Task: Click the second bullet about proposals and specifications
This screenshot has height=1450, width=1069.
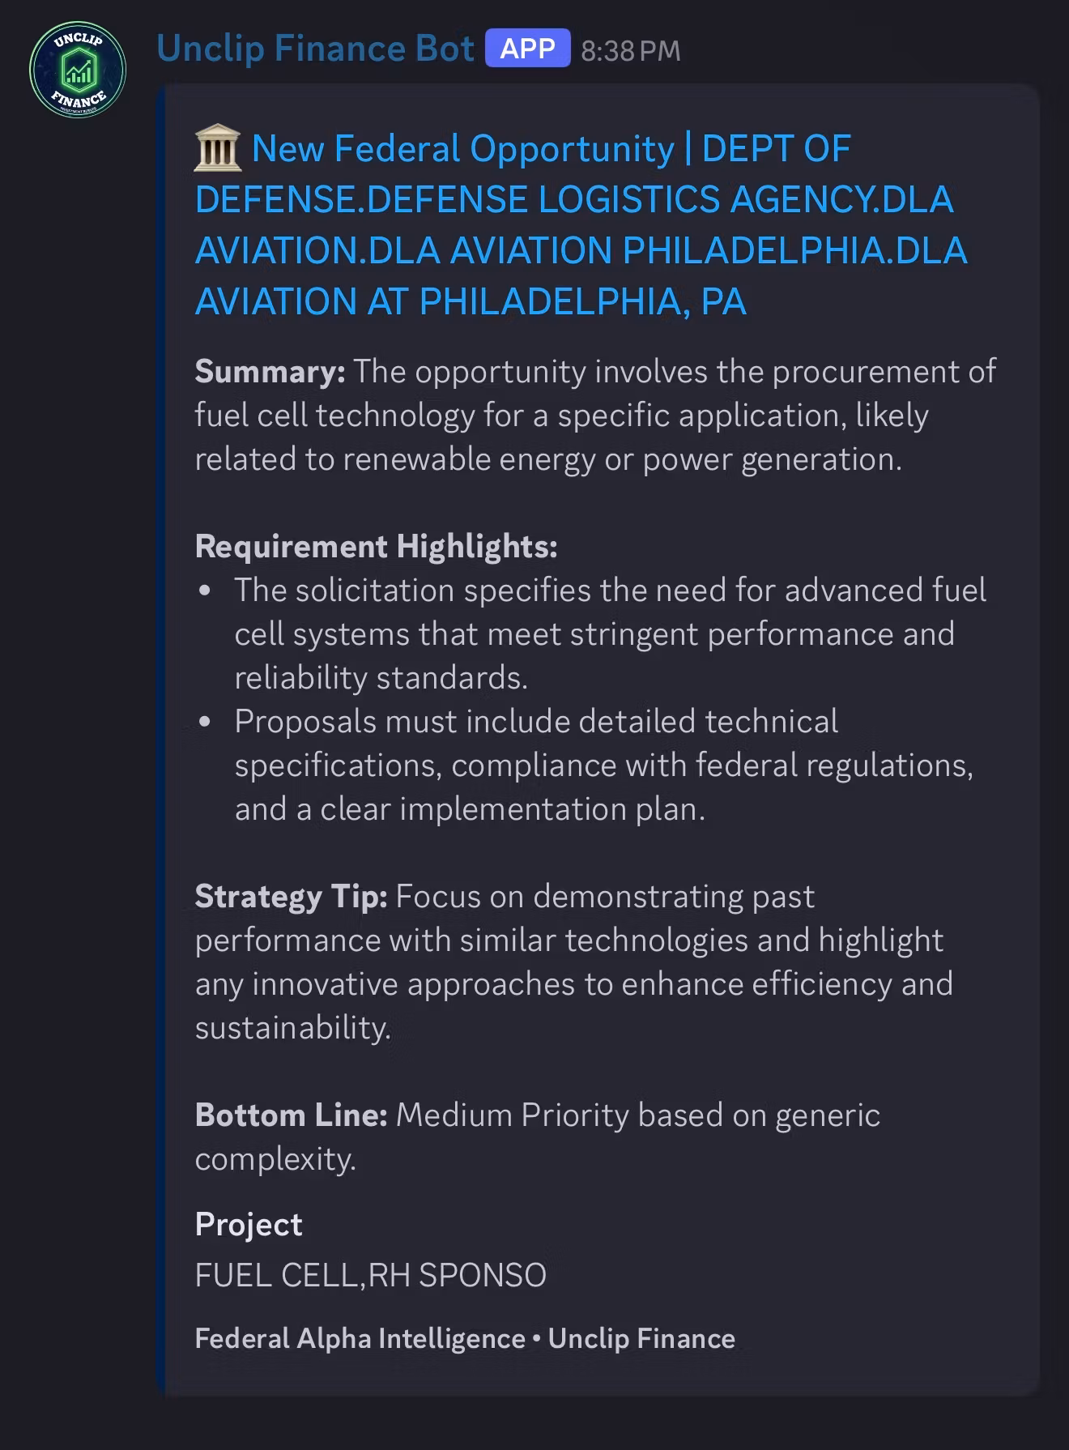Action: point(603,765)
